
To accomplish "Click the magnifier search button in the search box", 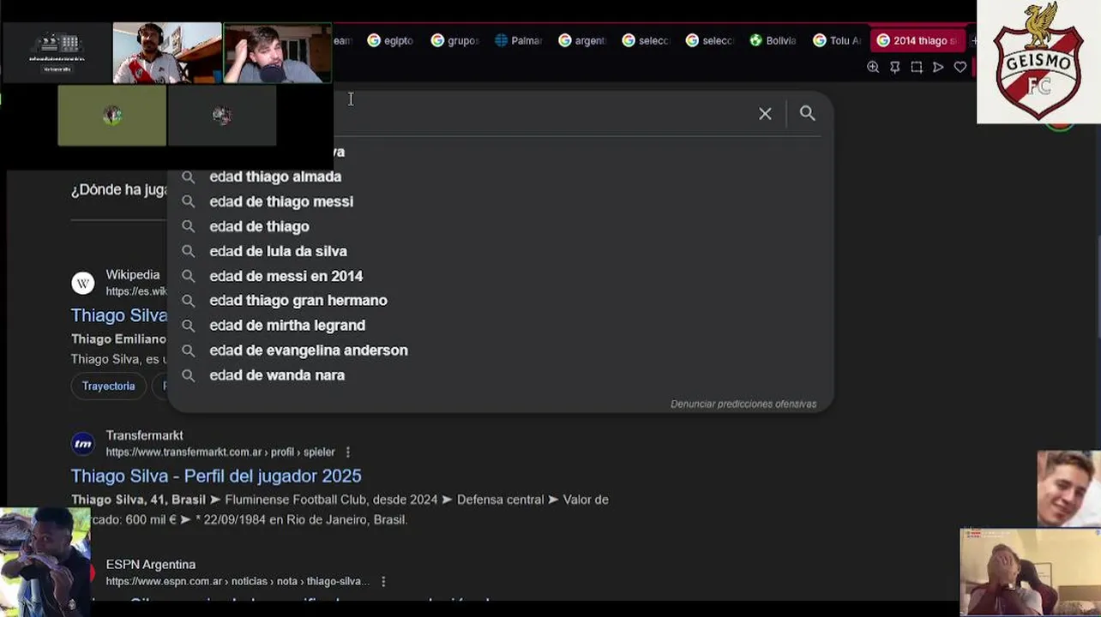I will pyautogui.click(x=807, y=113).
